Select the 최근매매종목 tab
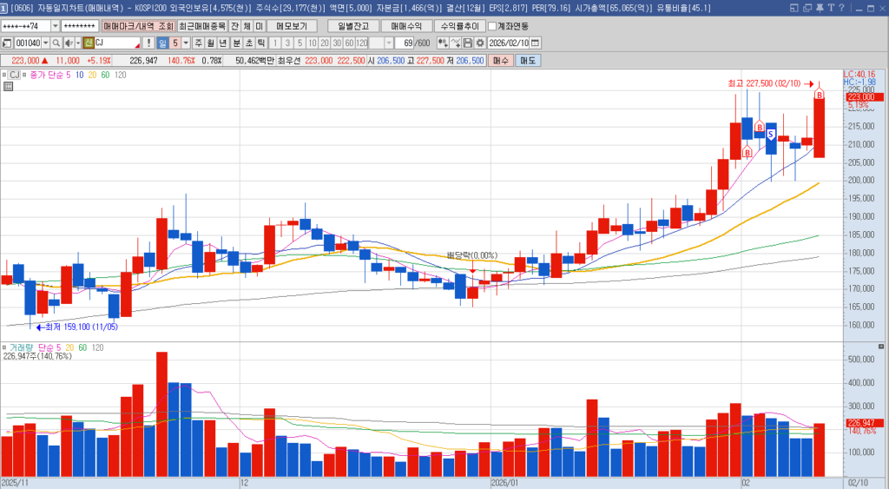This screenshot has height=489, width=889. (x=202, y=26)
